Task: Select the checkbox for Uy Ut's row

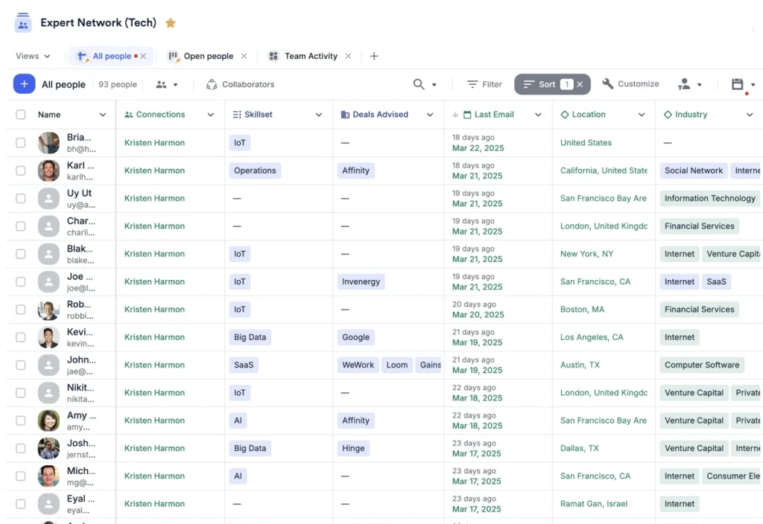Action: coord(21,199)
